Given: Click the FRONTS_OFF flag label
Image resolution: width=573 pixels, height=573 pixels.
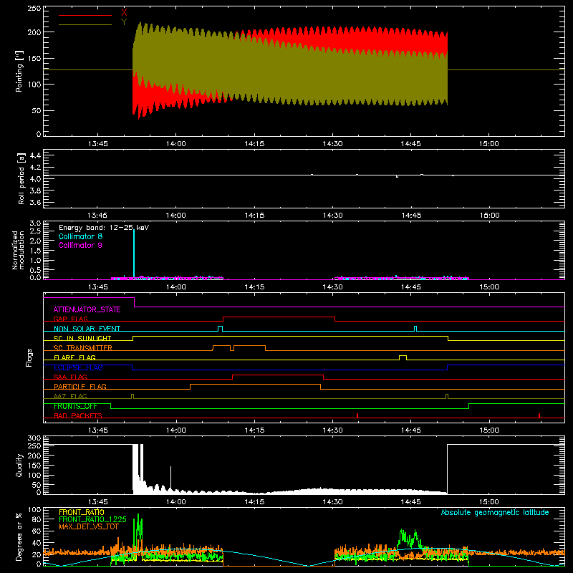Looking at the screenshot, I should (75, 406).
